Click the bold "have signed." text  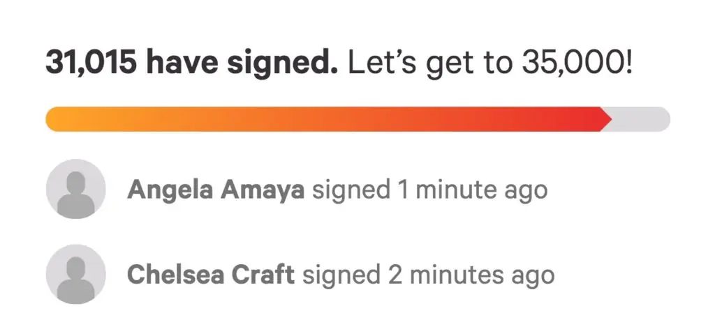242,64
